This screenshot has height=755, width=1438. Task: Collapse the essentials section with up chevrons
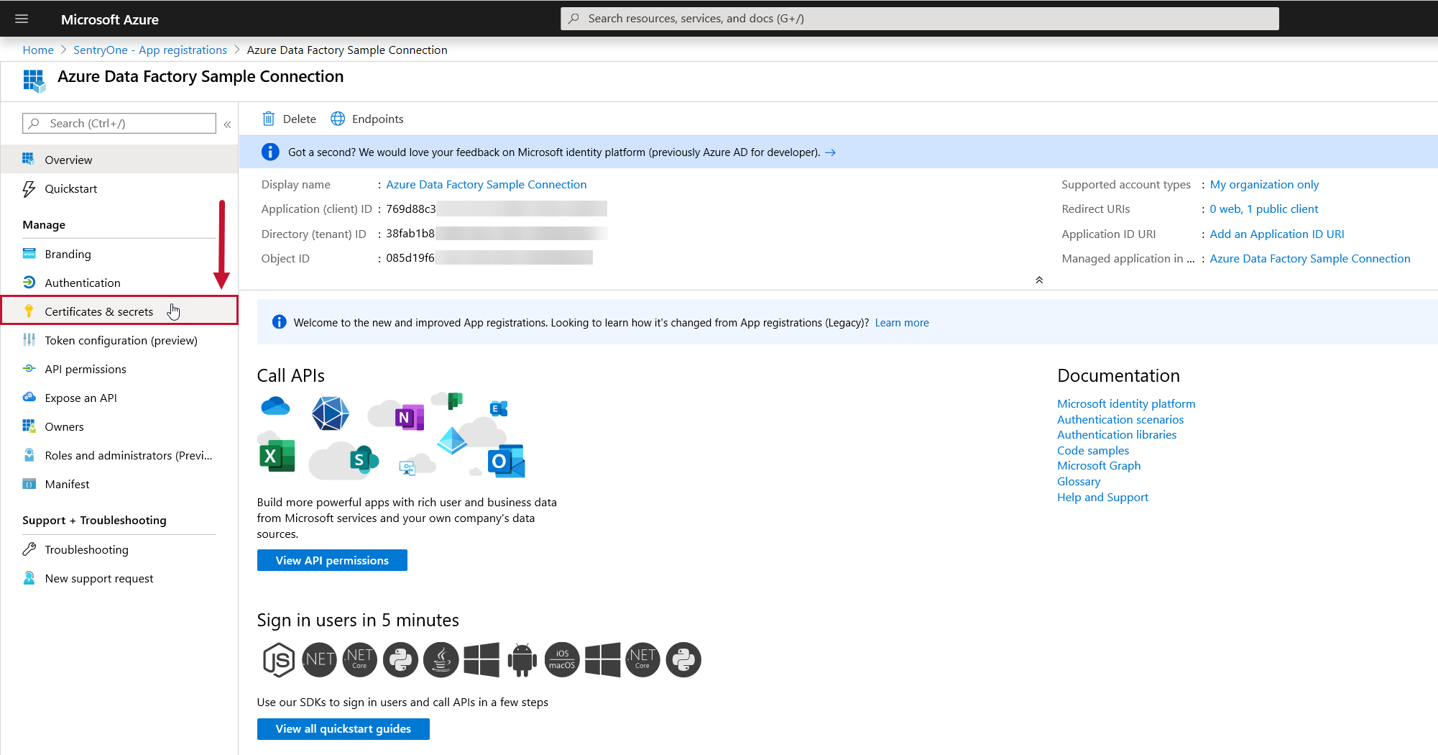[x=1039, y=280]
